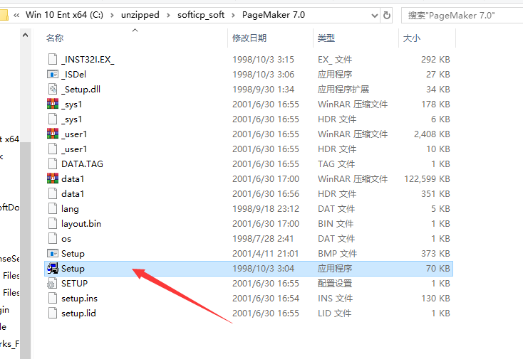Navigate to Win 10 Ent x64 (C:) breadcrumb
Viewport: 523px width, 359px height.
[x=64, y=15]
